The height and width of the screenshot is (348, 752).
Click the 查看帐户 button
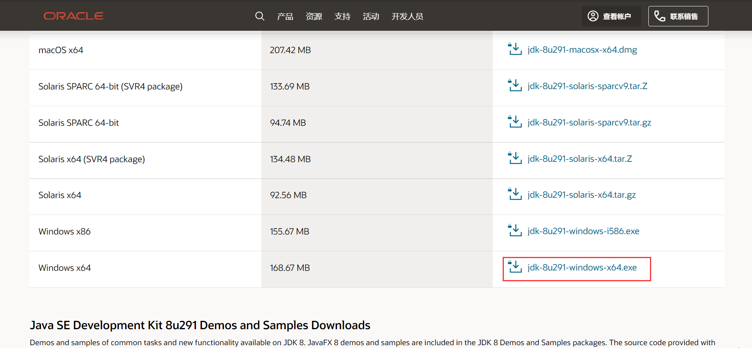(x=611, y=16)
